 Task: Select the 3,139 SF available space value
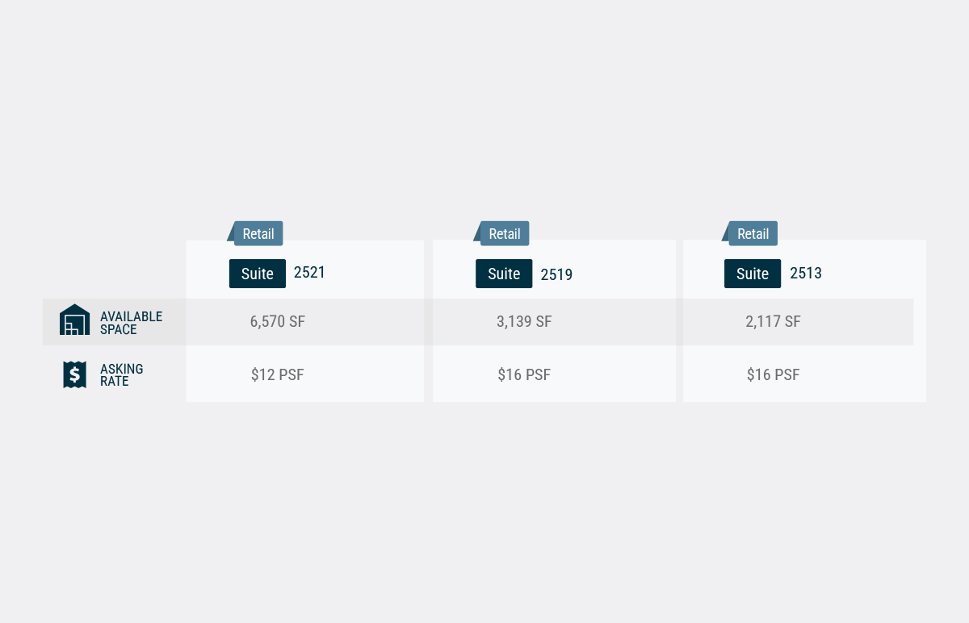(x=524, y=321)
